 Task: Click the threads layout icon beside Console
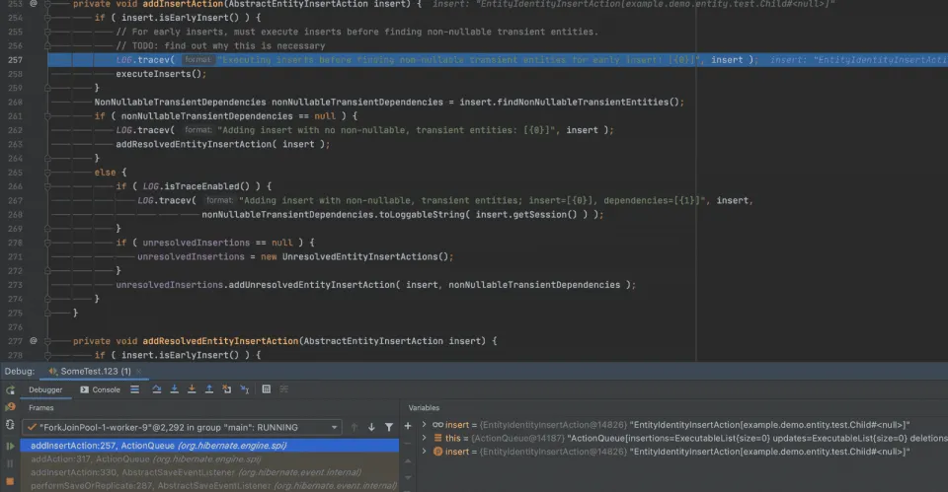(135, 389)
